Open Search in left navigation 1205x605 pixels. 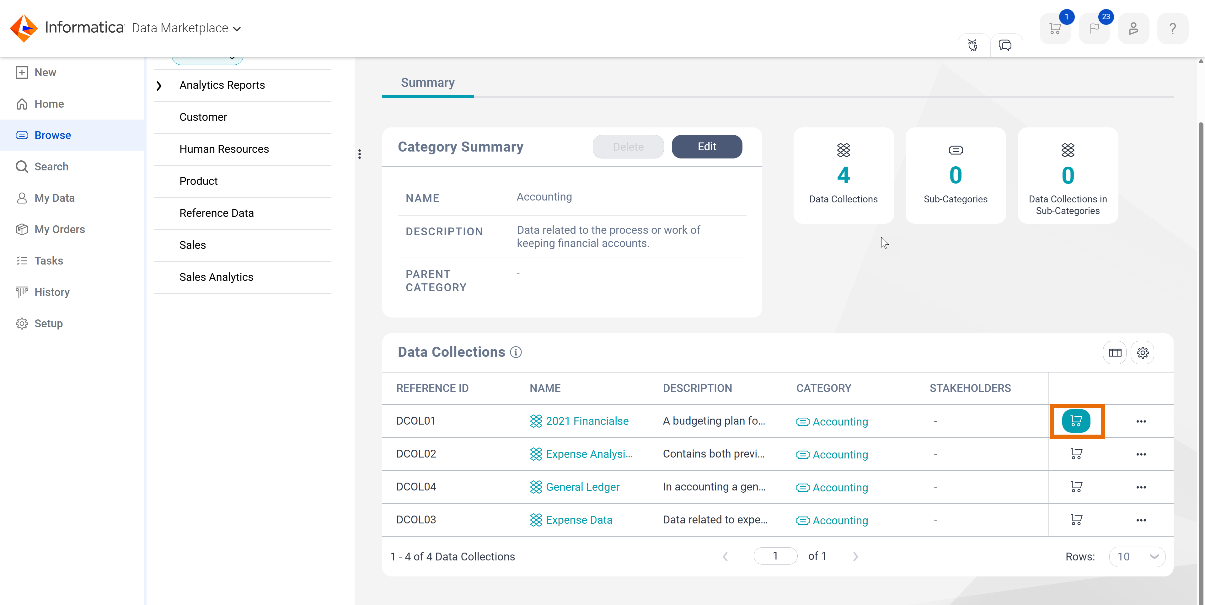pos(72,167)
